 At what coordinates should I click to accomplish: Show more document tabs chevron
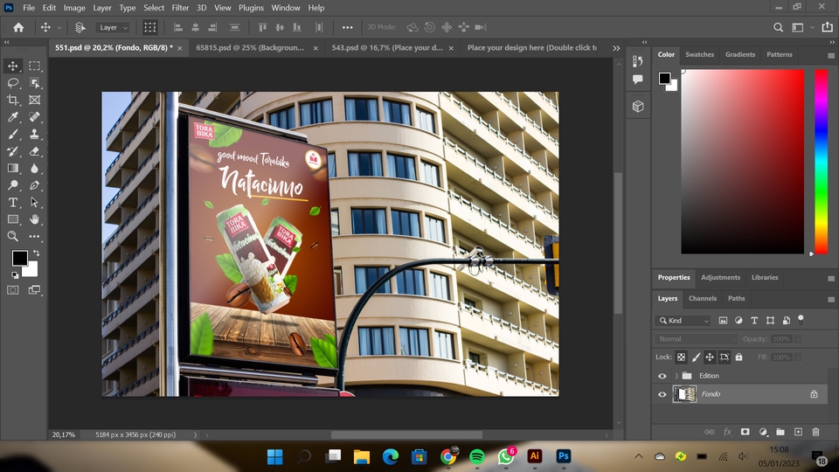tap(616, 47)
